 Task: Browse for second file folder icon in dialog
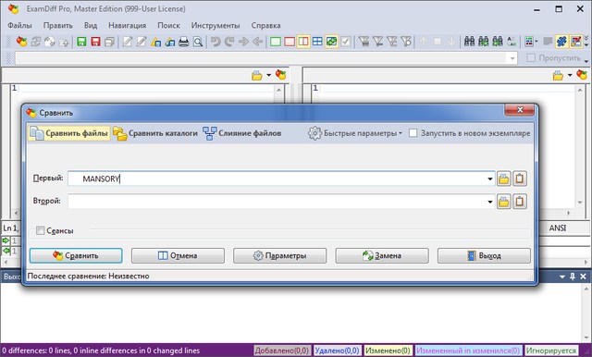click(503, 202)
